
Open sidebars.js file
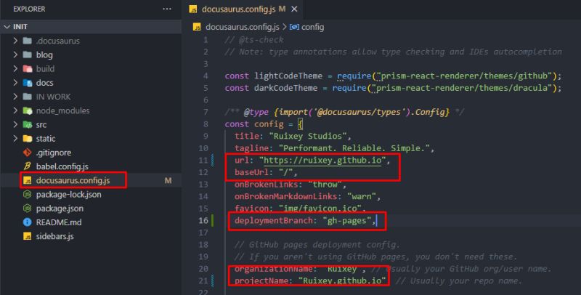pyautogui.click(x=55, y=236)
